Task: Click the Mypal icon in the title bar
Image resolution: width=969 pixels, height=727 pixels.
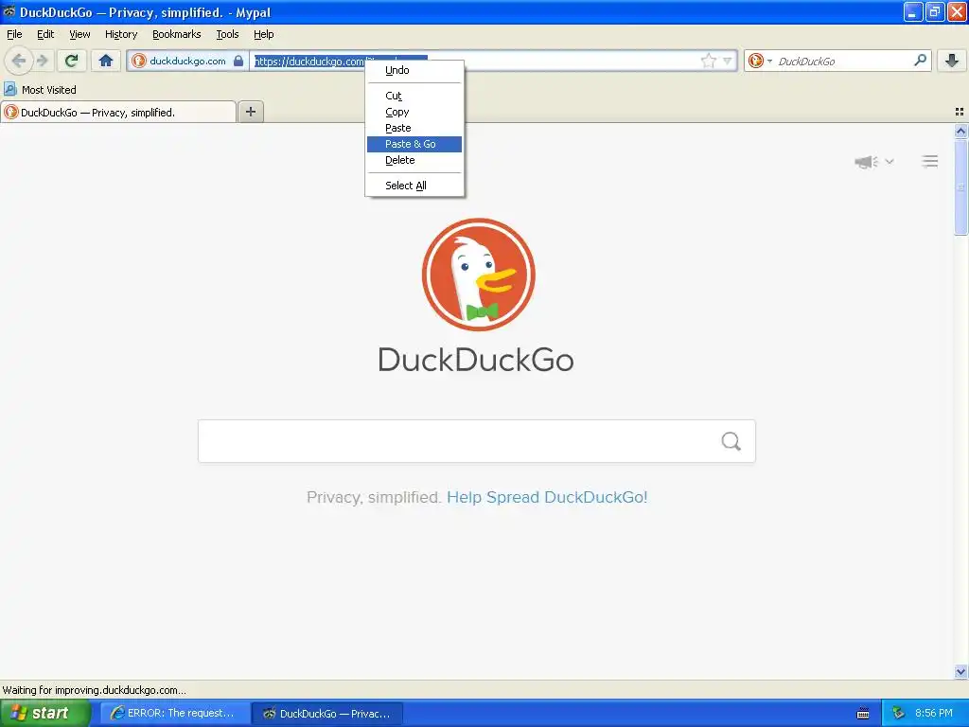Action: [9, 11]
